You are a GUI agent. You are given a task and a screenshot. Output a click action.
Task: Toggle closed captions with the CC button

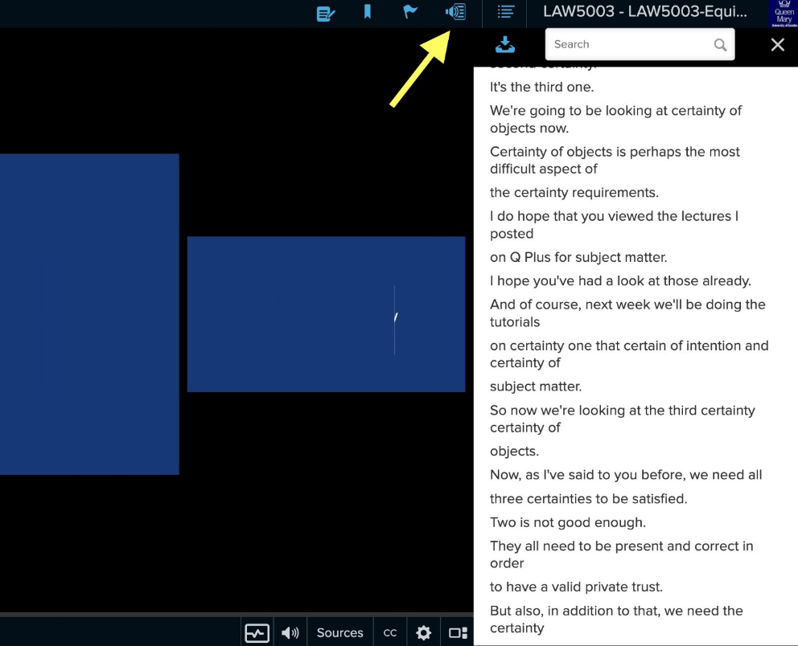click(389, 632)
